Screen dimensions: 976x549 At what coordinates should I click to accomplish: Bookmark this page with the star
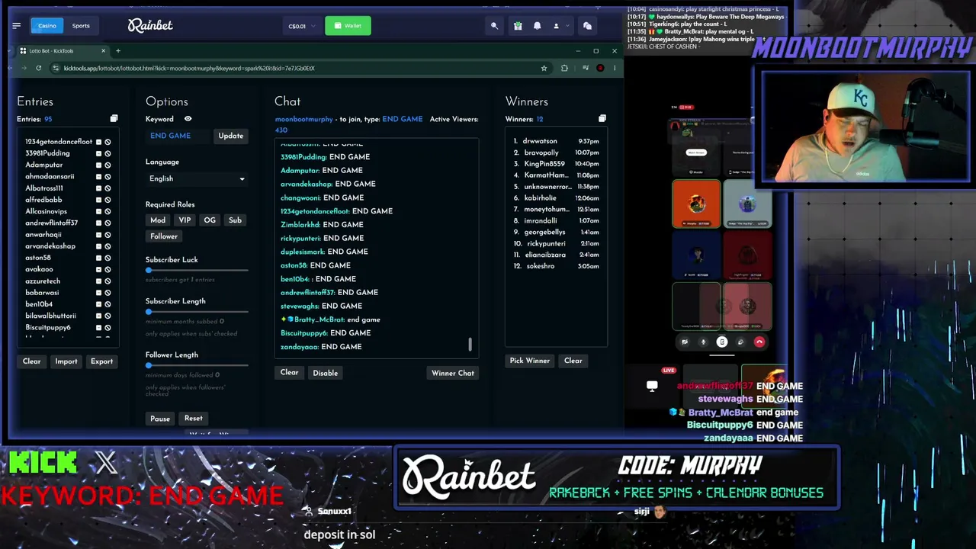[544, 68]
